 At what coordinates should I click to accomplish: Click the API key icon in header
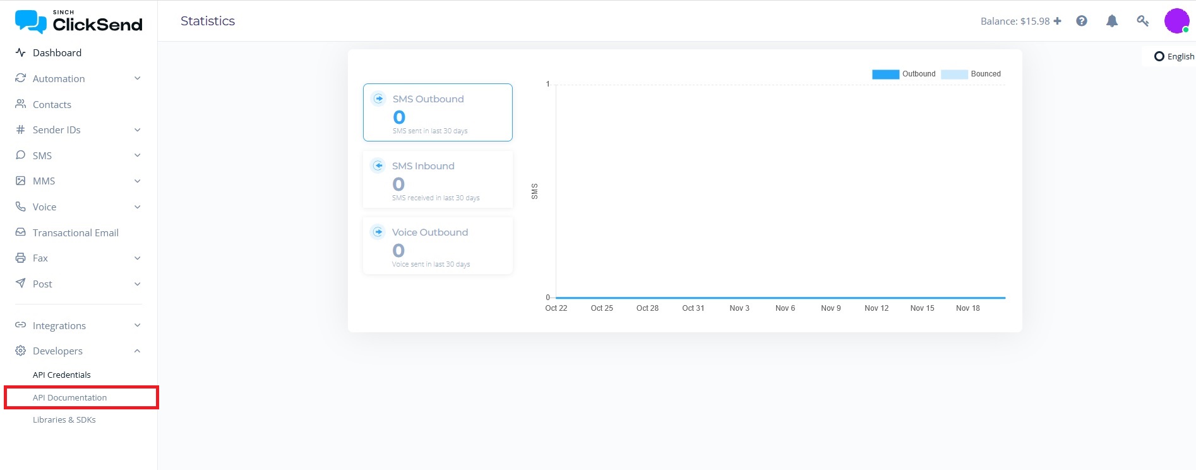(x=1142, y=21)
